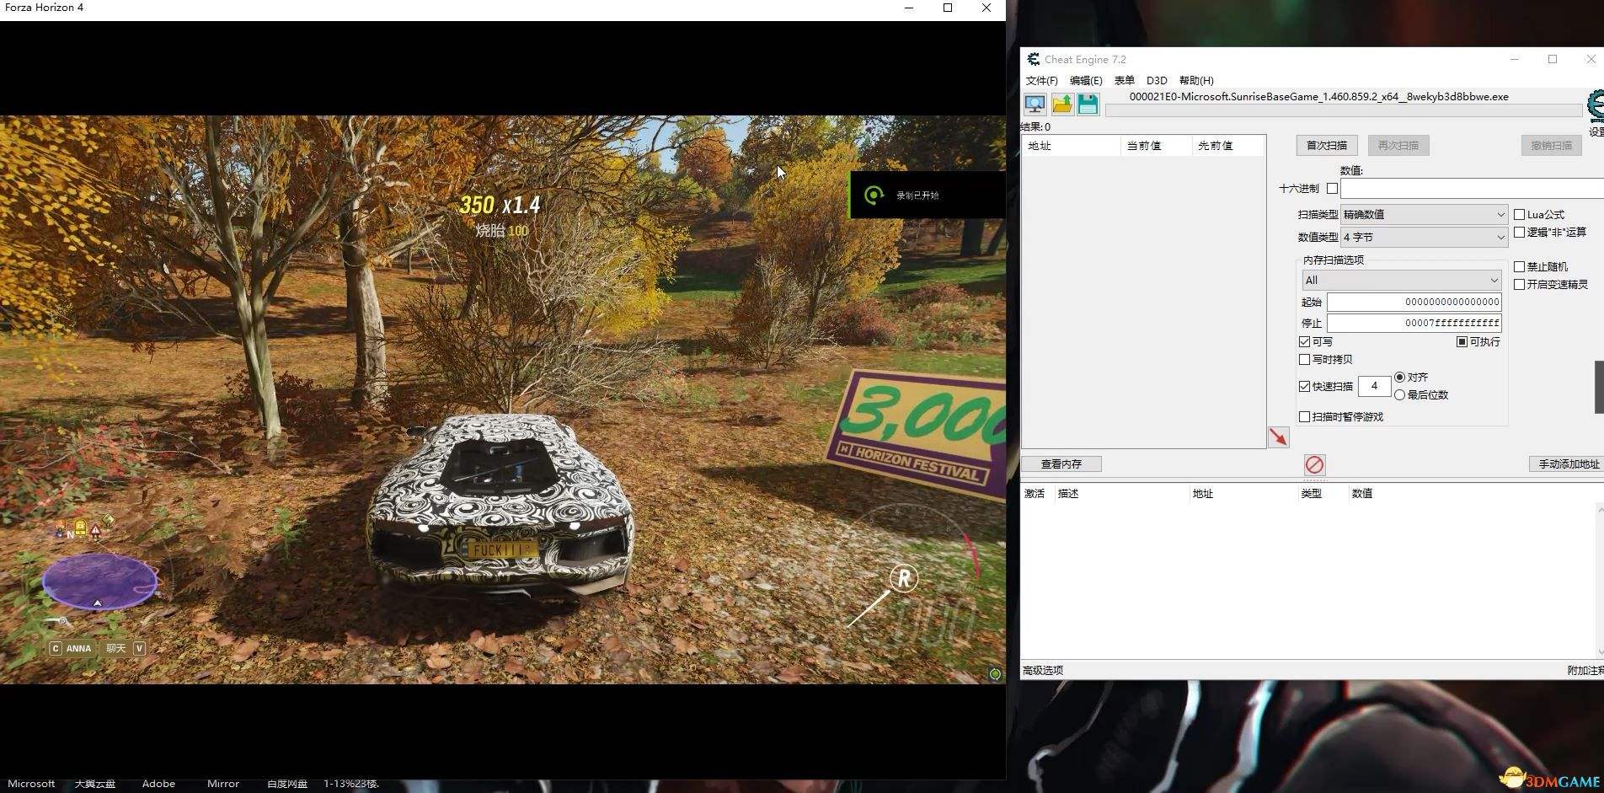The width and height of the screenshot is (1604, 793).
Task: Click the Add Address Manually button
Action: [x=1567, y=464]
